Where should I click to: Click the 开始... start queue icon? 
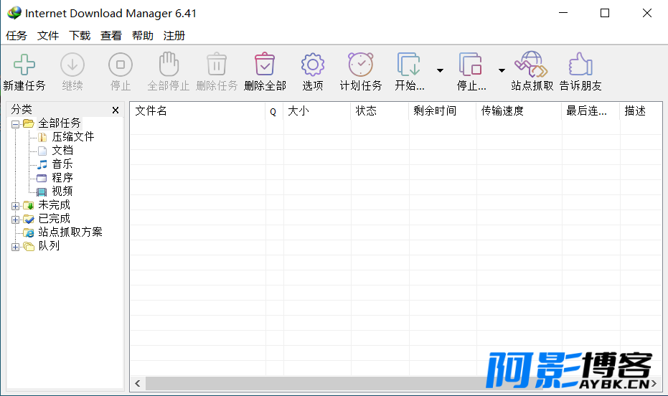pyautogui.click(x=409, y=65)
